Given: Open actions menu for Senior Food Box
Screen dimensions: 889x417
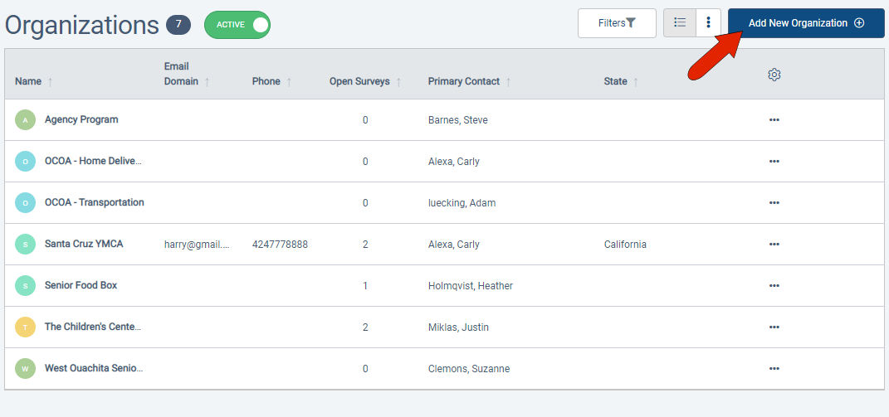Looking at the screenshot, I should pos(774,286).
